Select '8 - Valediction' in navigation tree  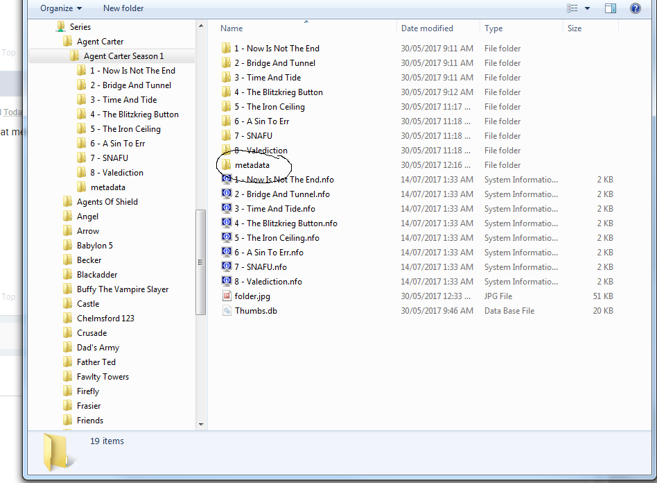117,173
